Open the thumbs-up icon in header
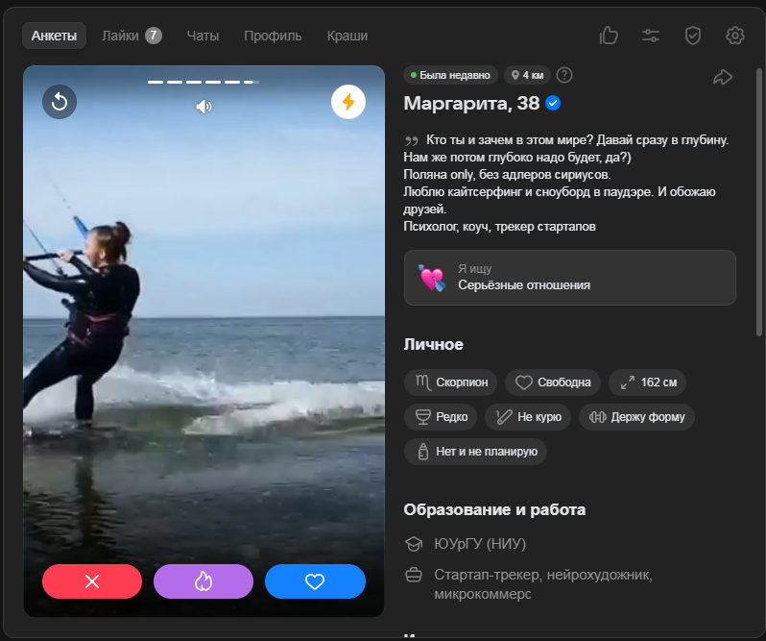The height and width of the screenshot is (641, 766). pyautogui.click(x=609, y=36)
